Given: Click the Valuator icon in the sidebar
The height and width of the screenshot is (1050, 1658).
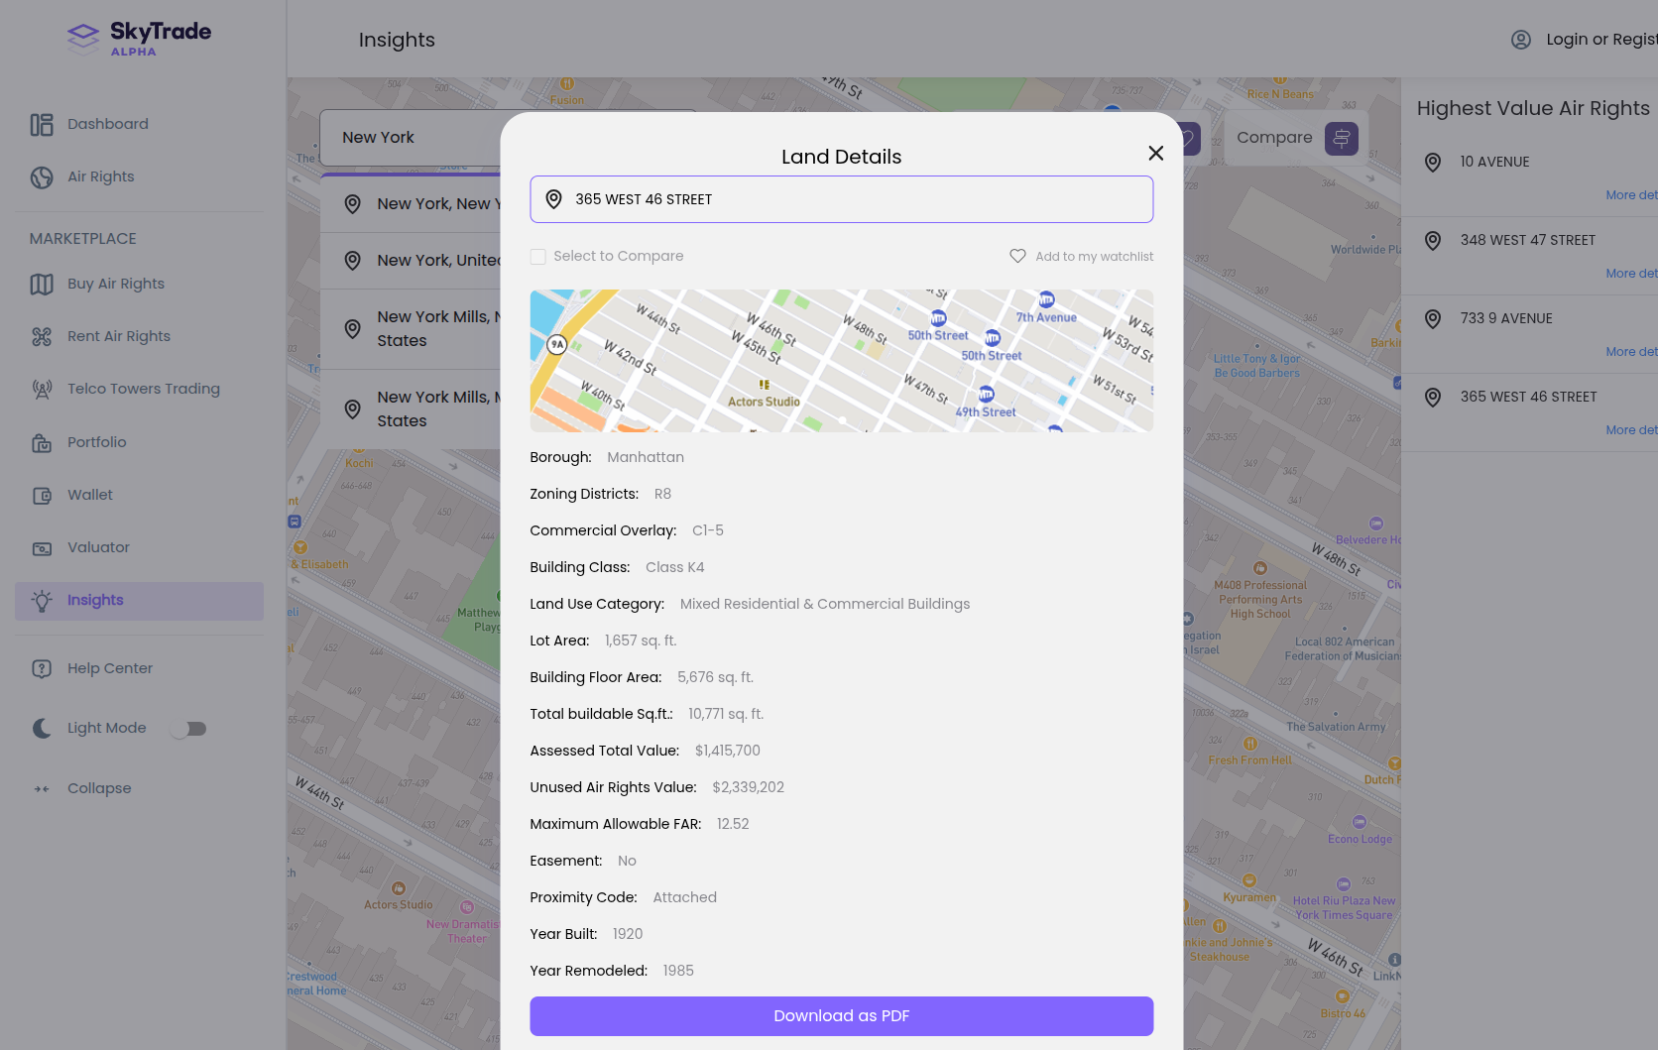Looking at the screenshot, I should pos(41,547).
